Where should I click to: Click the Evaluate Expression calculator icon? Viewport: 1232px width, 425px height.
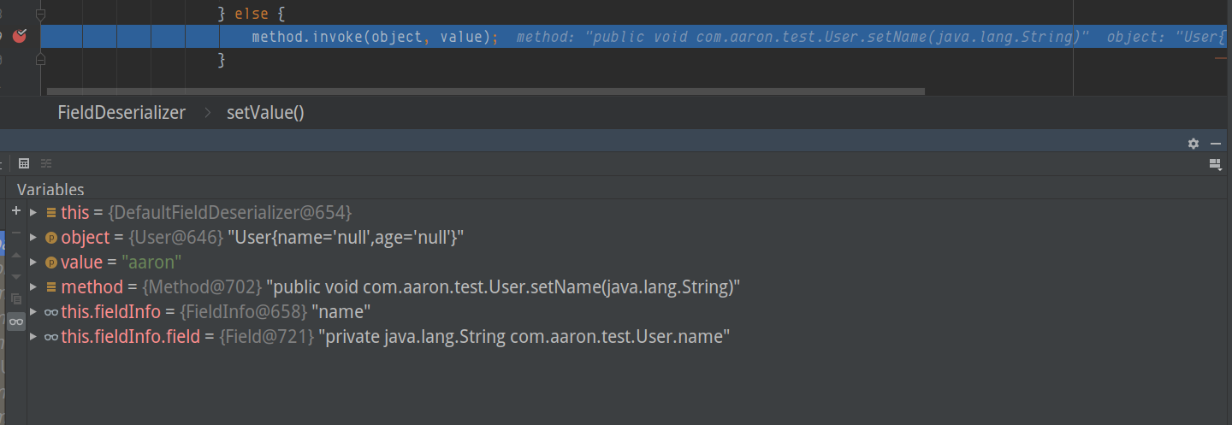(x=24, y=163)
